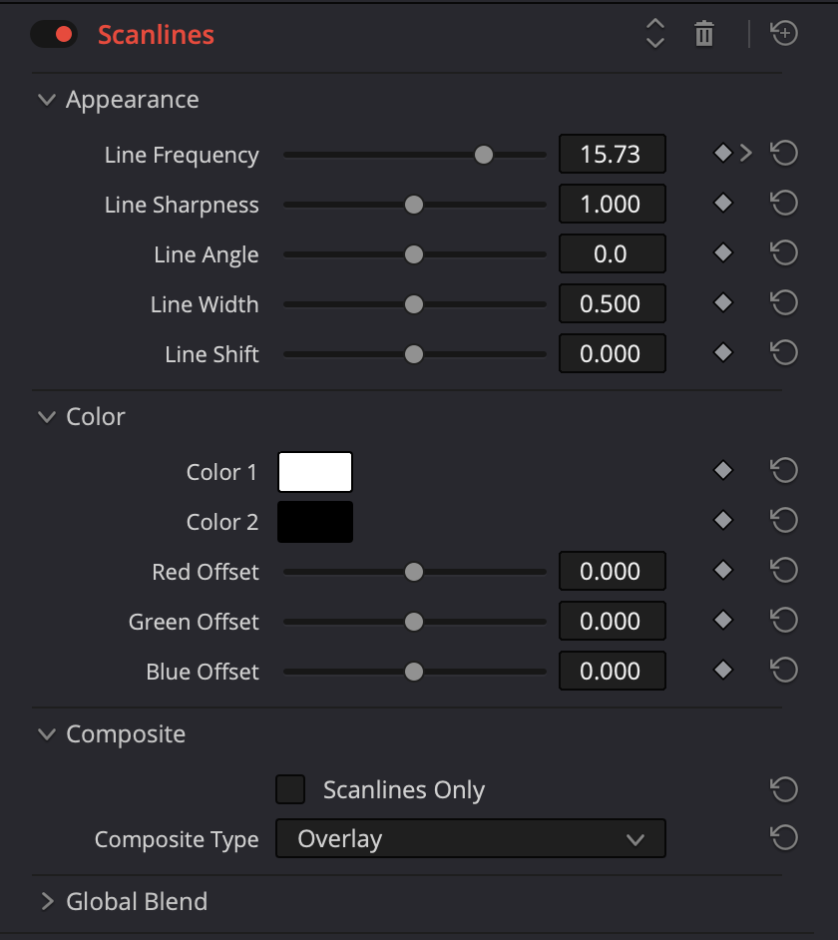Click the expand arrow next to Line Frequency keyframe
This screenshot has height=940, width=838.
(x=743, y=153)
